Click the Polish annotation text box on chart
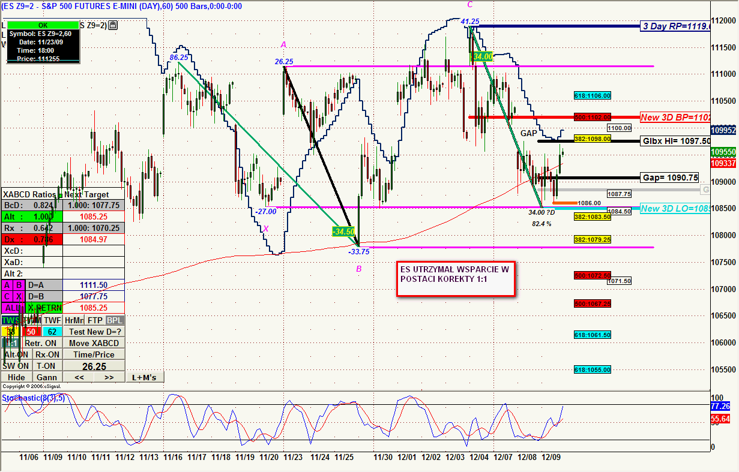The width and height of the screenshot is (739, 472). [456, 279]
